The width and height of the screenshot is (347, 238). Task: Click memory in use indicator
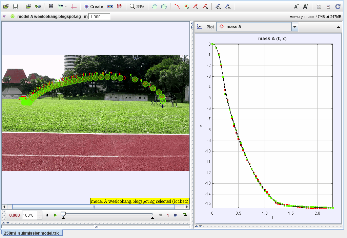[315, 17]
